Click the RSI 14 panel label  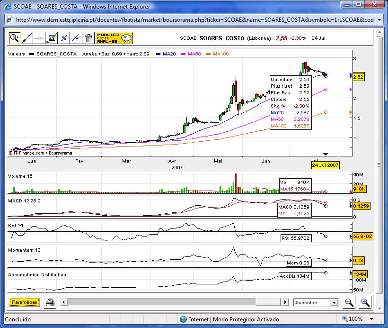coord(16,225)
